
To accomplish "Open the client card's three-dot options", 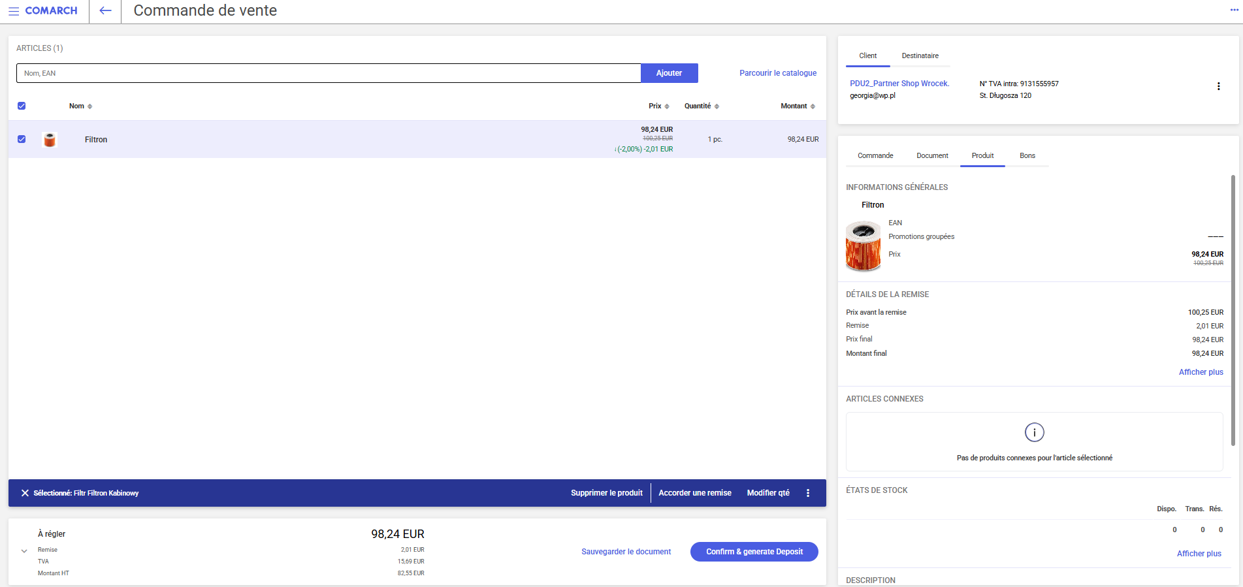I will click(x=1218, y=86).
